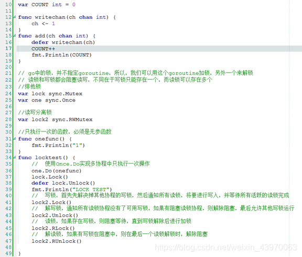
Task: Click 'defer writechan(ch)' line
Action: (63, 42)
